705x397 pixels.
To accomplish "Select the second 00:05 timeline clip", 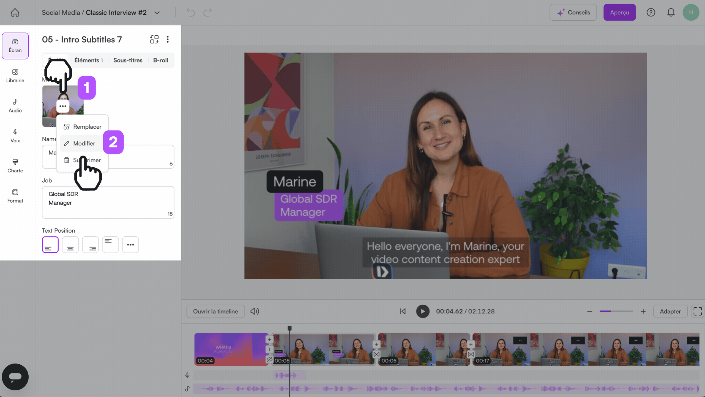I will (x=424, y=349).
